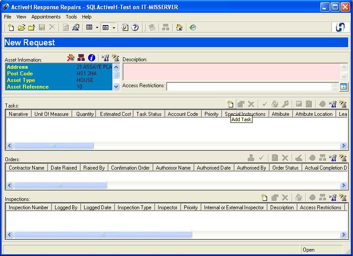Open the information document icon in the toolbar

125,27
